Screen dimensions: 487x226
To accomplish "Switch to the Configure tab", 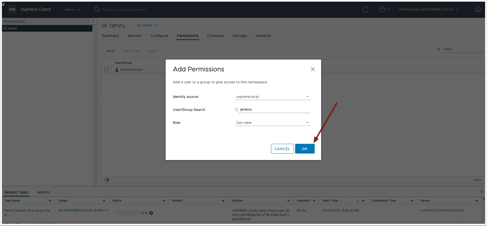I will (159, 36).
